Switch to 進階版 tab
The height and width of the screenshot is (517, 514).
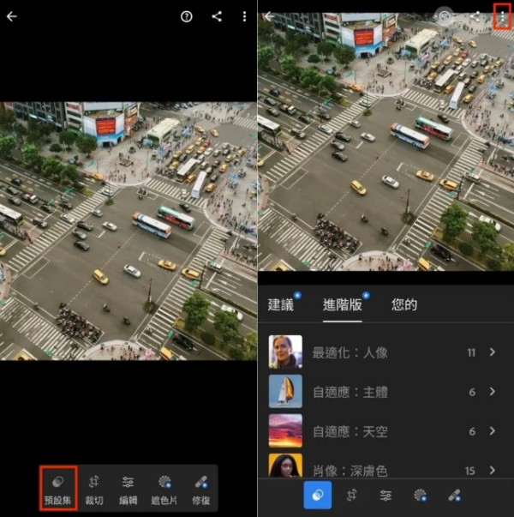[x=343, y=304]
